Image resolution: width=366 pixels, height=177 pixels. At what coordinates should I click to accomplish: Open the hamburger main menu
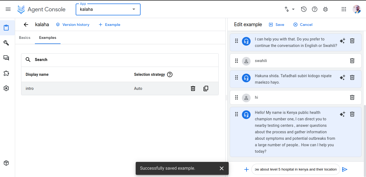pyautogui.click(x=8, y=9)
